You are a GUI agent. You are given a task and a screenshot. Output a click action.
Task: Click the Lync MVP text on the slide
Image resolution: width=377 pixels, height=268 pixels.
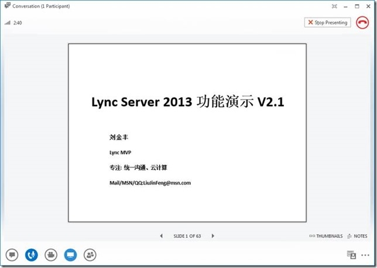(120, 152)
